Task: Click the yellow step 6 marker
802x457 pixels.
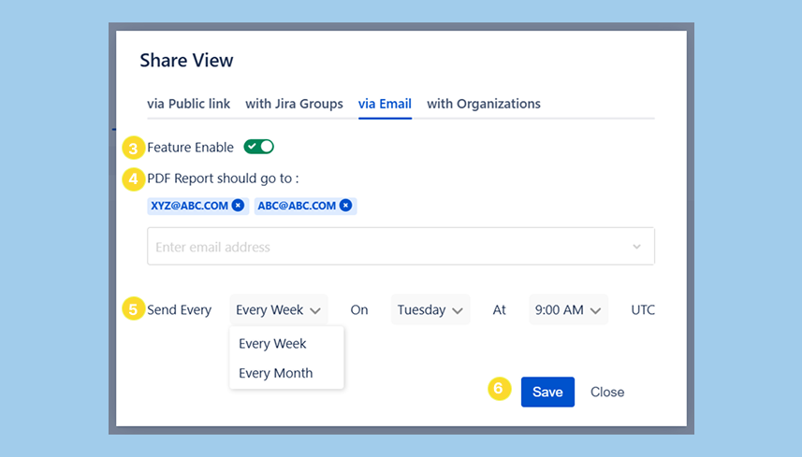Action: (x=500, y=390)
